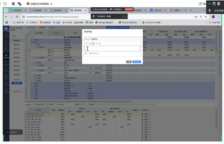Choose the green droplet bookmark color
224x144 pixels.
[90, 43]
